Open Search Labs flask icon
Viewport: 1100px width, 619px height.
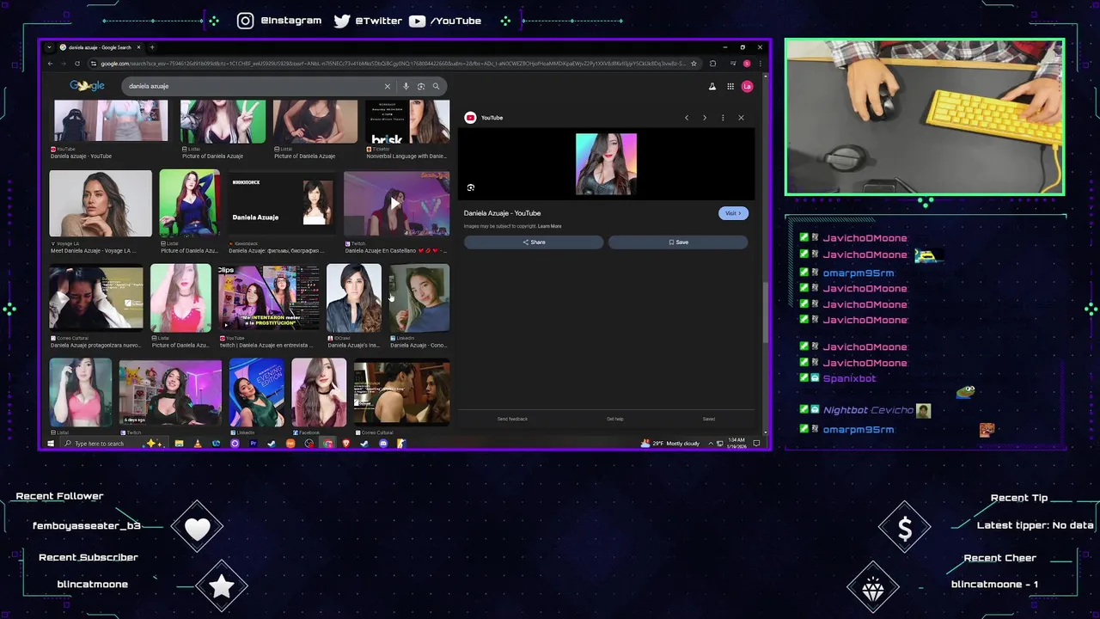[x=712, y=86]
